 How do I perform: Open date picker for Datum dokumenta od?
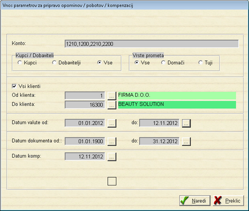(x=112, y=141)
